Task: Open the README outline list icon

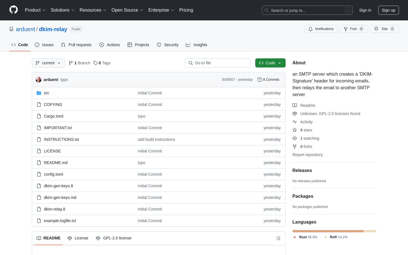Action: point(278,238)
